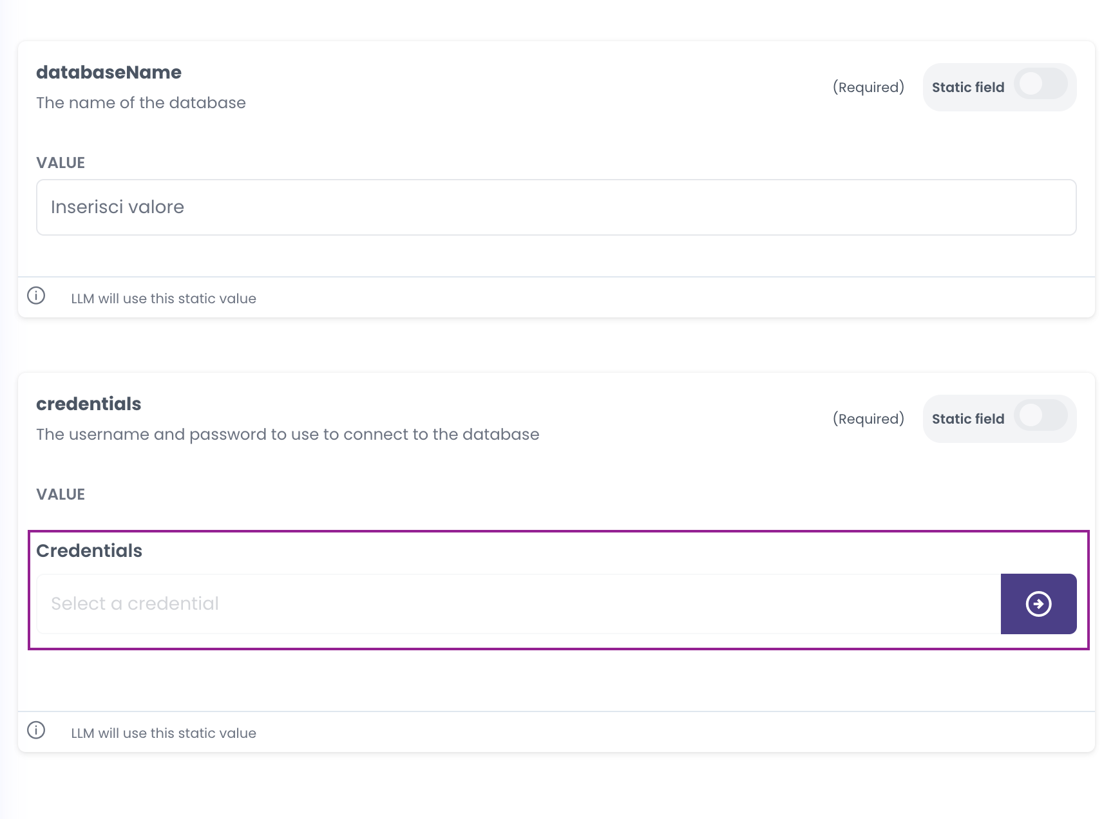Click the VALUE label under databaseName

(61, 163)
